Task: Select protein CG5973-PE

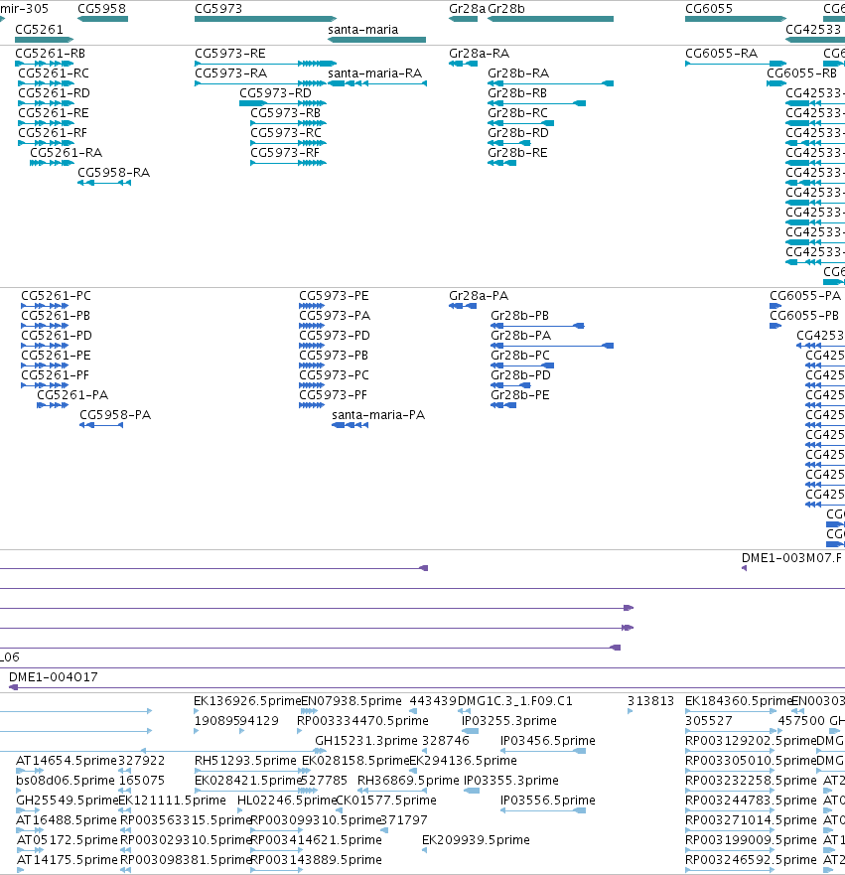Action: coord(312,306)
